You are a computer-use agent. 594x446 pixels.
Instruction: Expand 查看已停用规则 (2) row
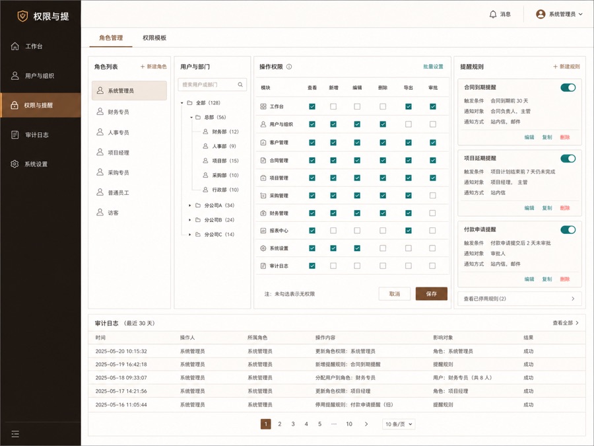click(519, 299)
